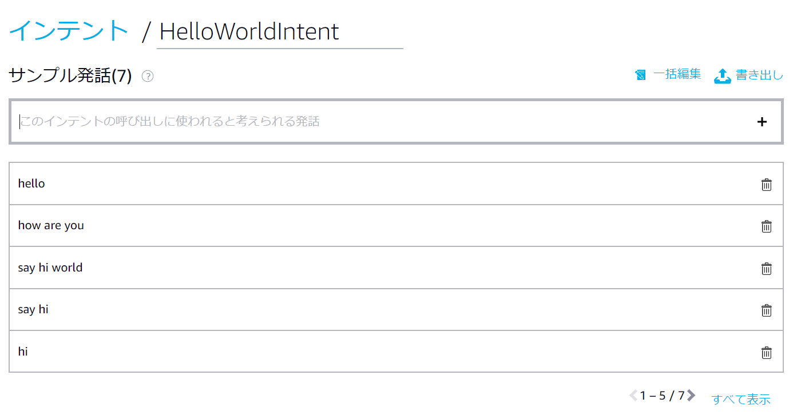Select the "how are you" utterance text

(x=51, y=225)
